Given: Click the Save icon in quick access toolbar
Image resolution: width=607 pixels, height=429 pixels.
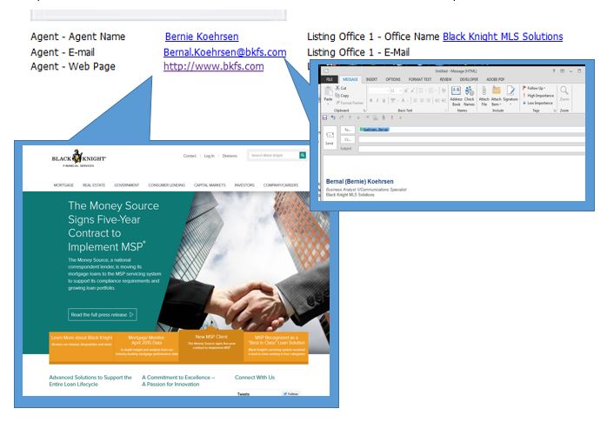Looking at the screenshot, I should (324, 117).
